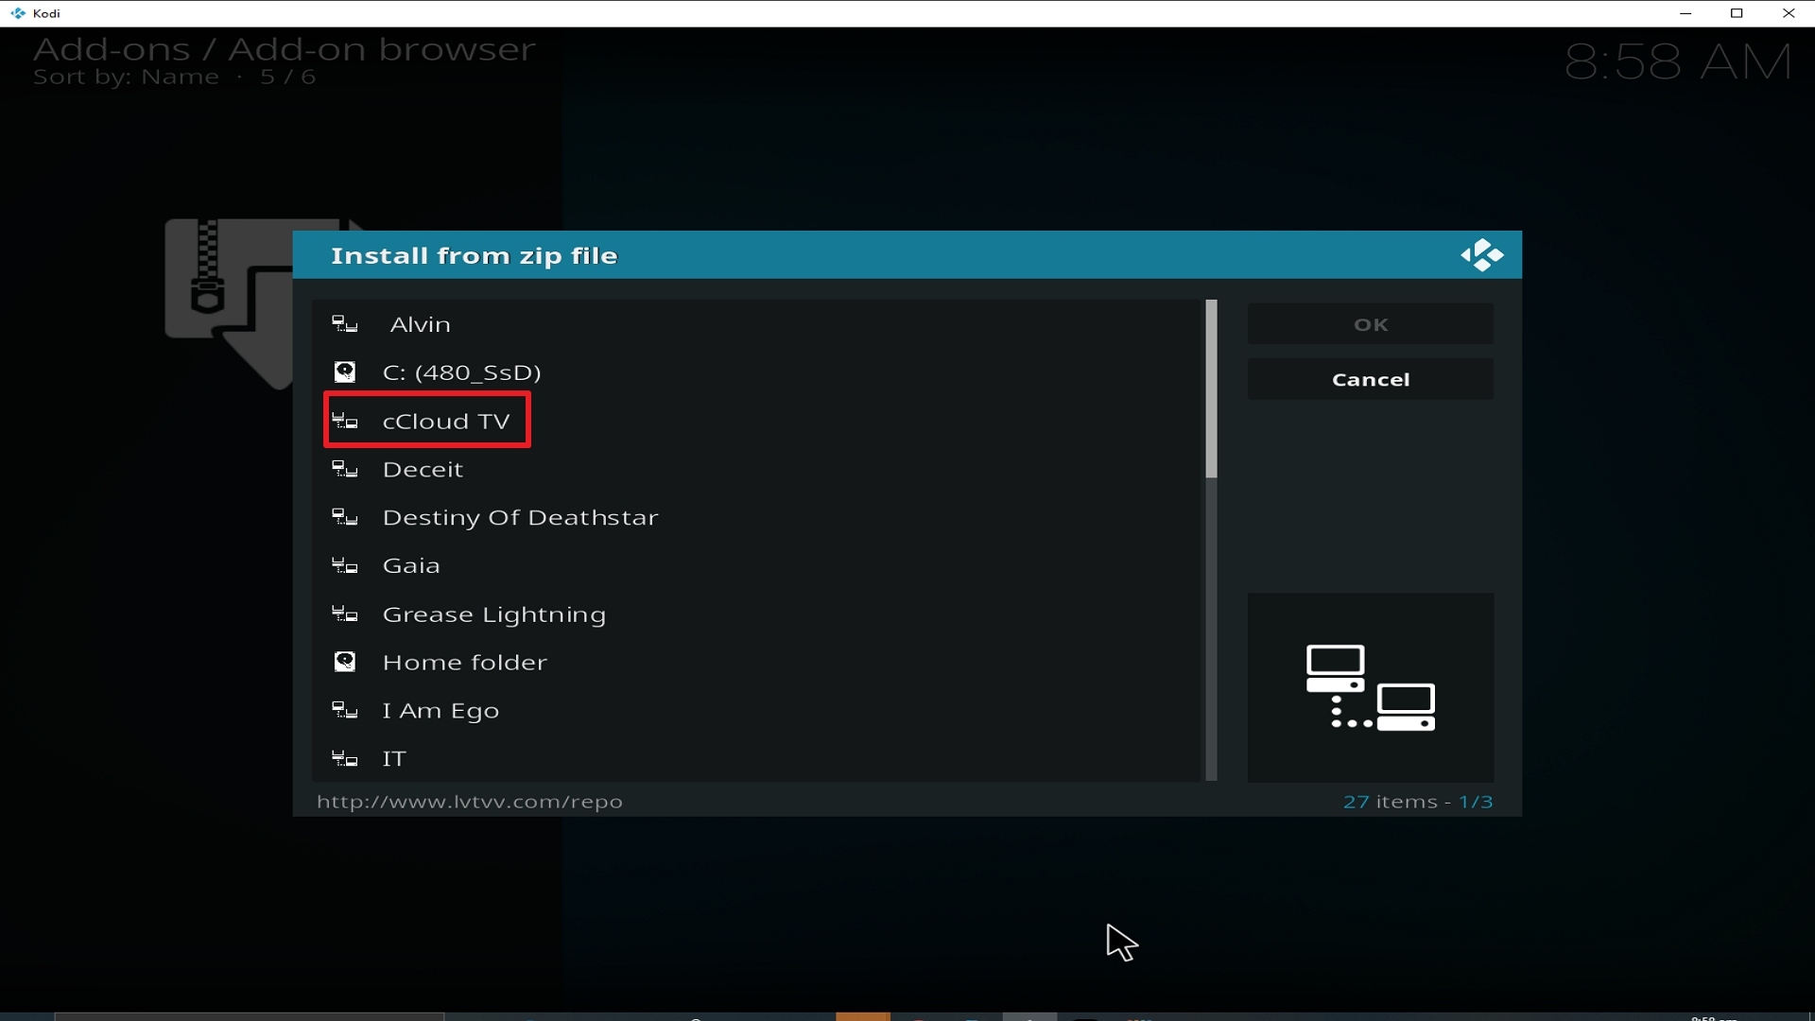Click the Add-ons / Add-on browser heading

285,49
